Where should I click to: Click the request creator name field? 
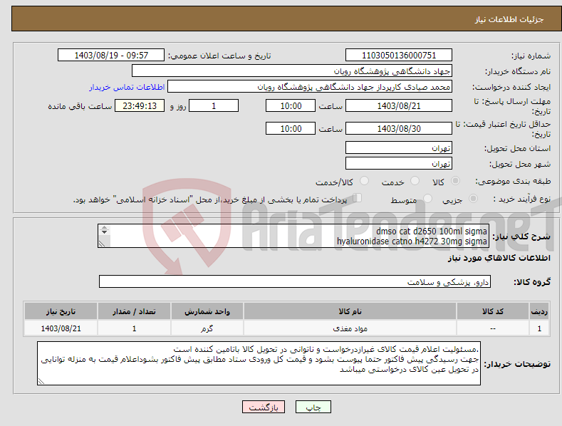[x=310, y=87]
